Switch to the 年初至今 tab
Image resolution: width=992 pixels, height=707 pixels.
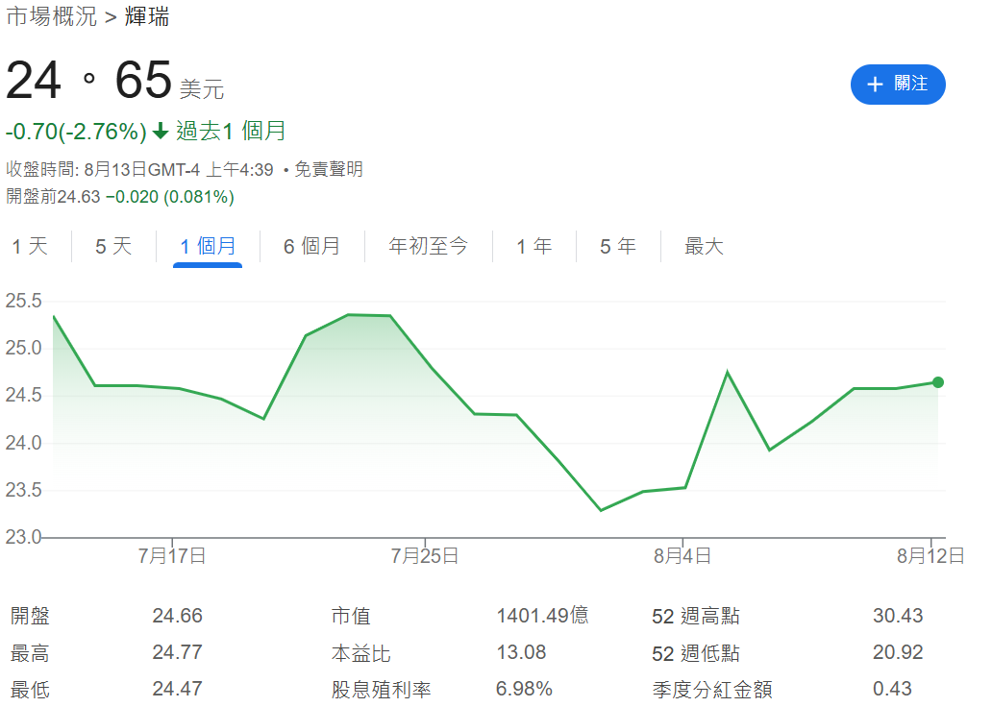click(428, 246)
